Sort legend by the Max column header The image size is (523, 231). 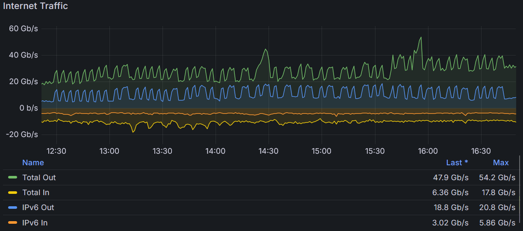[501, 163]
